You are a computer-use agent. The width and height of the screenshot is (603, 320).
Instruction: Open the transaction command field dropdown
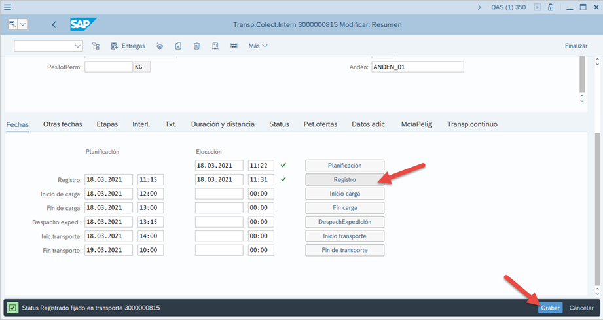pos(79,46)
